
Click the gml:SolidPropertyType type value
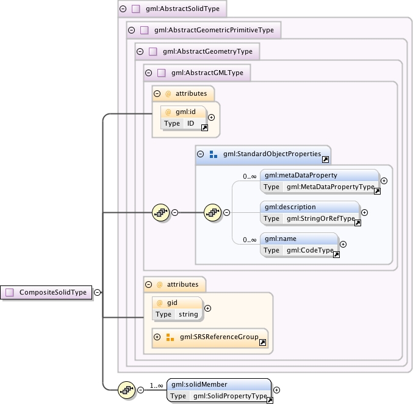[230, 396]
